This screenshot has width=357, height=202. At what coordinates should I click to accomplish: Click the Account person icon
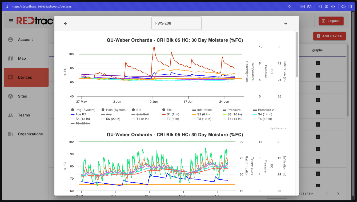10,39
